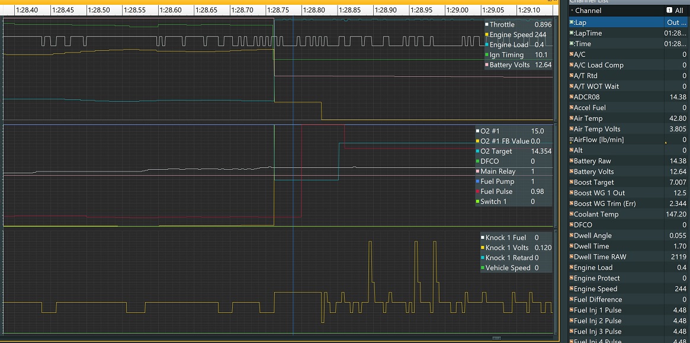Sort by the Channel column header

pos(616,11)
